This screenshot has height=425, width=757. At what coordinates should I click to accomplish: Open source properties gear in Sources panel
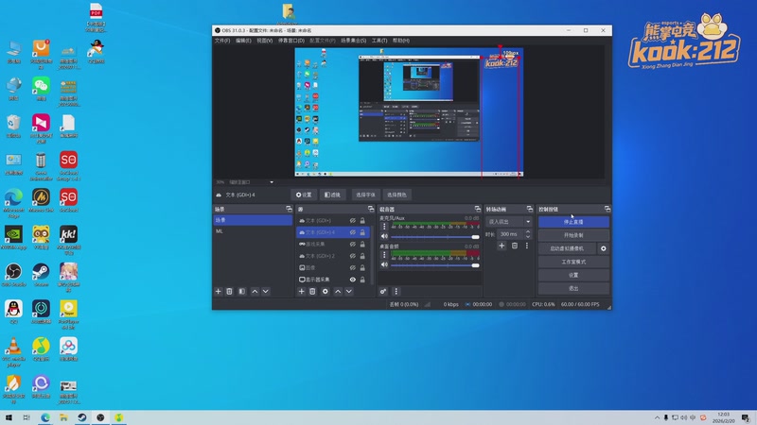tap(325, 292)
